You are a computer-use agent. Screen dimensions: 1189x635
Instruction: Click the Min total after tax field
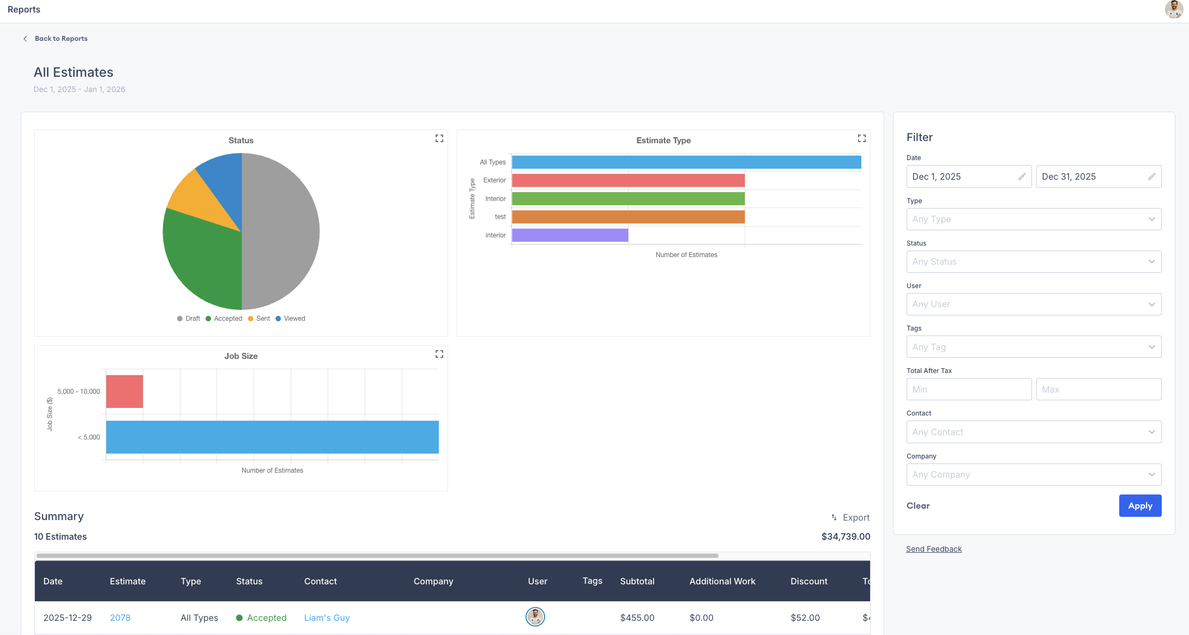(x=969, y=389)
